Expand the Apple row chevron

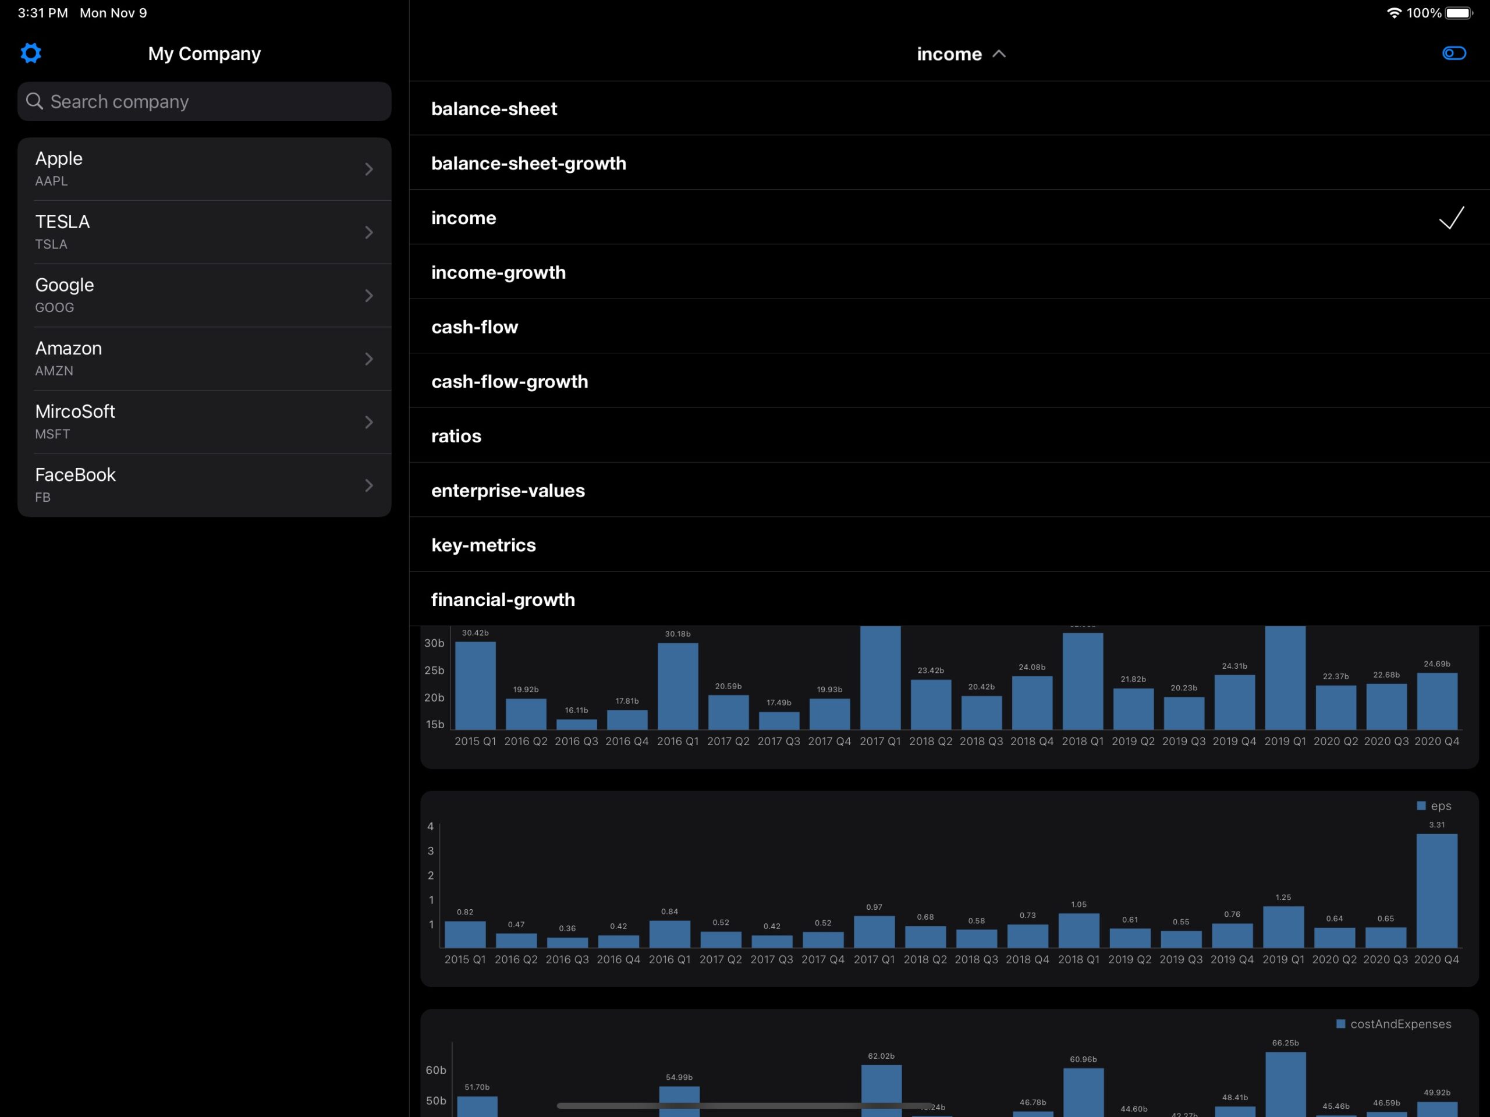tap(368, 169)
